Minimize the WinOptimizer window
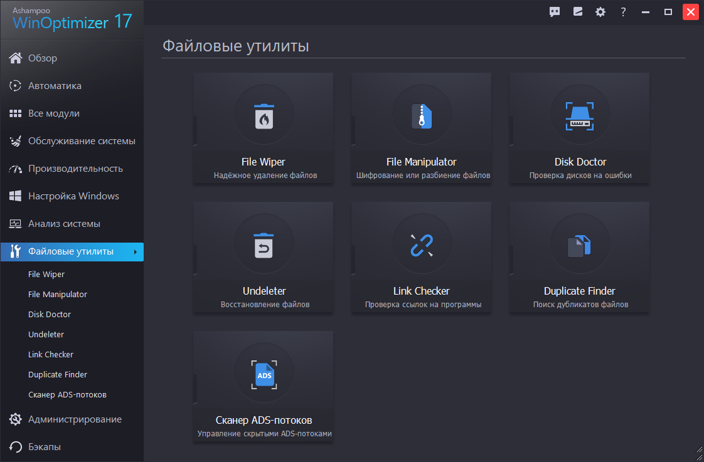Image resolution: width=704 pixels, height=462 pixels. (x=646, y=12)
